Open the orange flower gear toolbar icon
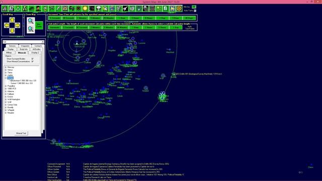The image size is (322, 181). tap(179, 9)
